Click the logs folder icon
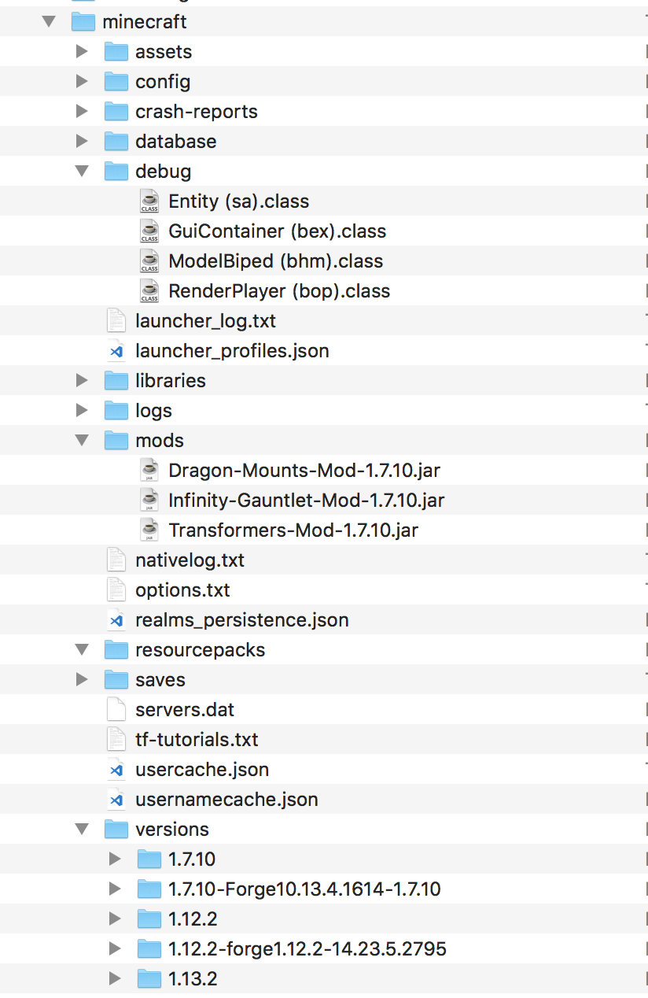Image resolution: width=648 pixels, height=998 pixels. coord(116,410)
